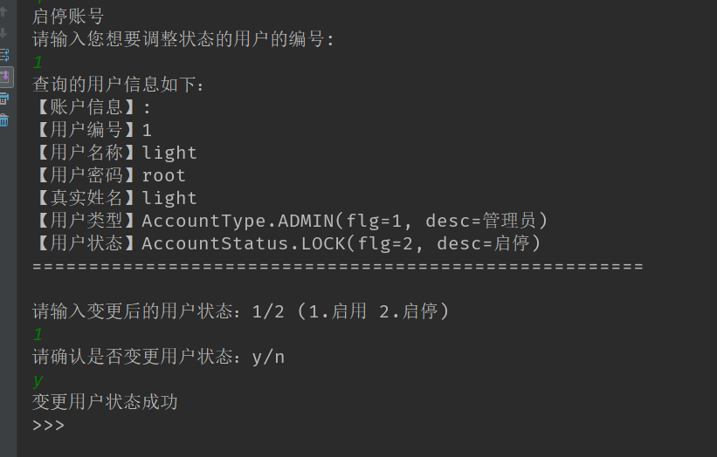
Task: Click the 查询的用户信息如下 line
Action: (x=119, y=85)
